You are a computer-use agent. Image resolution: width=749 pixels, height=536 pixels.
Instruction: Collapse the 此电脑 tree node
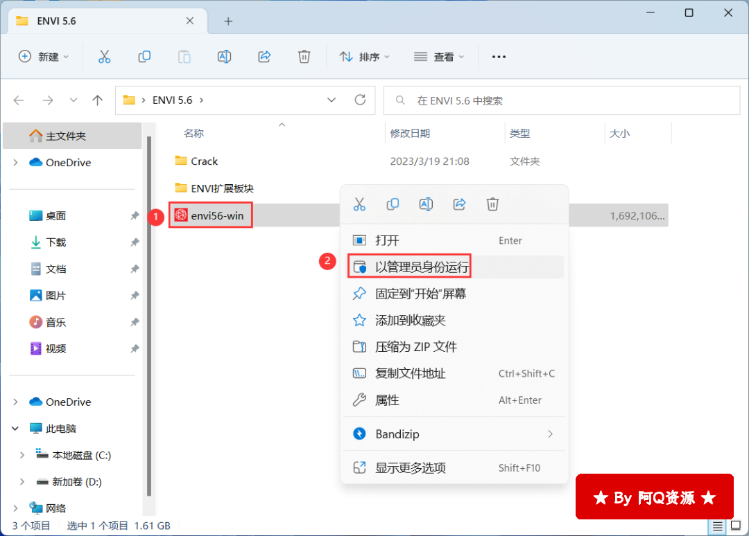tap(15, 428)
